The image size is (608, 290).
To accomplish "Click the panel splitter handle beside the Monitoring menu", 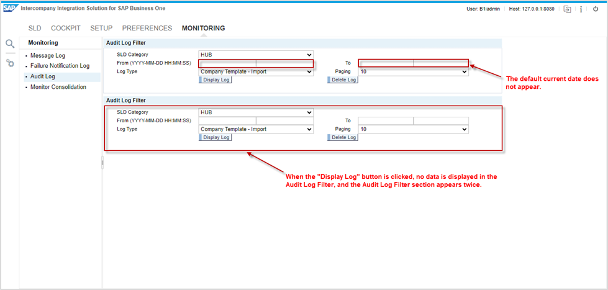I will [102, 162].
